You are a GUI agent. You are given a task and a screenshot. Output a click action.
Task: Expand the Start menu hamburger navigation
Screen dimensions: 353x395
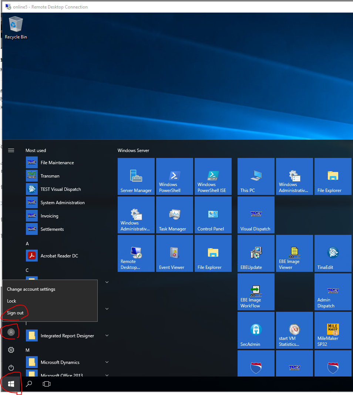11,151
